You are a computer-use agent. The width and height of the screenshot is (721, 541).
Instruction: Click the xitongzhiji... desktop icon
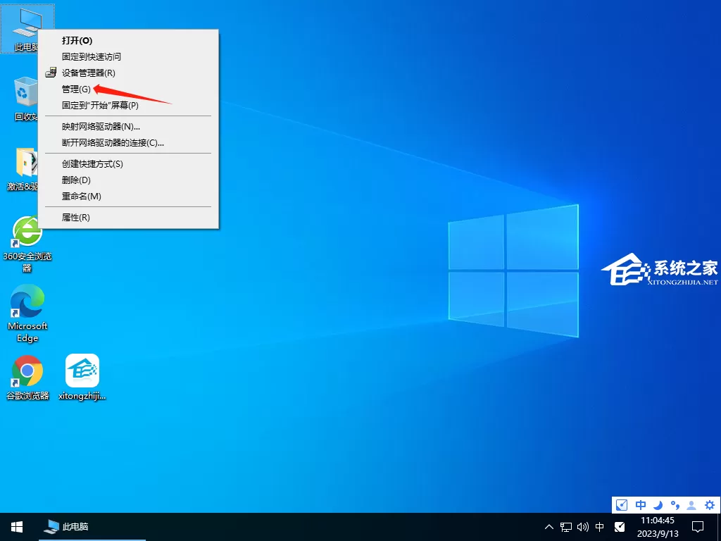click(82, 378)
